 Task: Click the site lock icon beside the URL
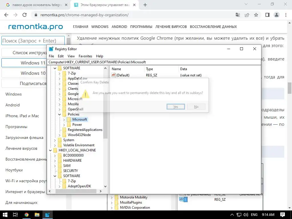[x=36, y=15]
